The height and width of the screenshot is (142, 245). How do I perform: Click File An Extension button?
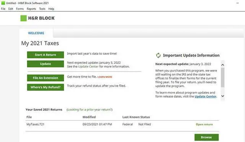[x=46, y=78]
